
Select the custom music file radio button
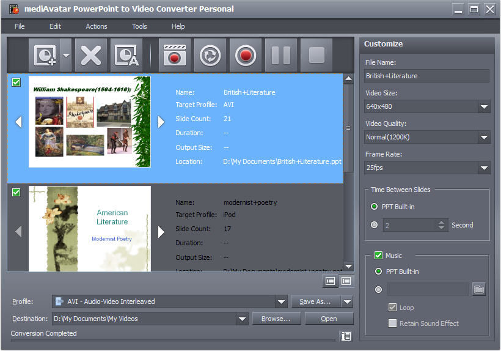click(378, 290)
